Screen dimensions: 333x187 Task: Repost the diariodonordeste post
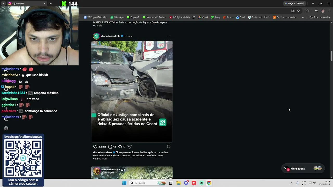(120, 146)
